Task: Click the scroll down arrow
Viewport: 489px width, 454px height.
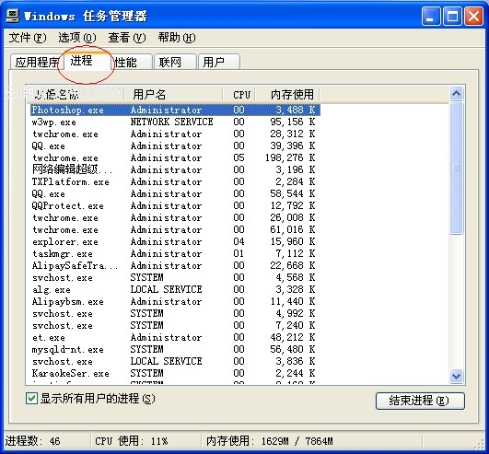Action: click(x=456, y=376)
